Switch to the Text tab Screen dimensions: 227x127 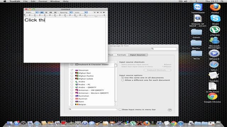pos(111,55)
